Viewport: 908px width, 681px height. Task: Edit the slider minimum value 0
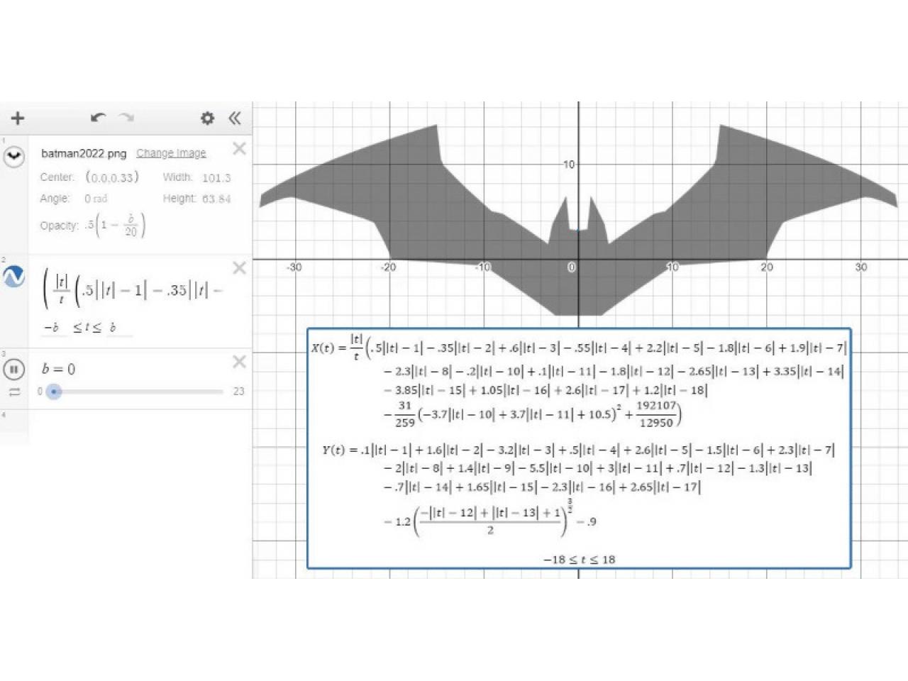coord(40,392)
